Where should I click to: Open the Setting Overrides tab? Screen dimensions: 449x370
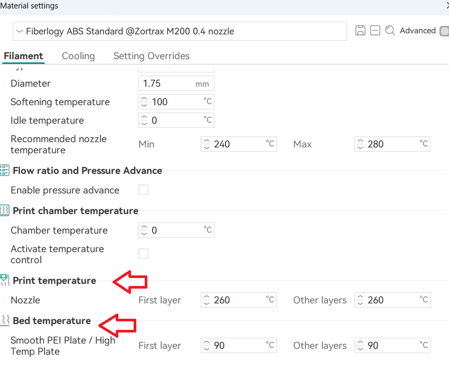click(152, 56)
